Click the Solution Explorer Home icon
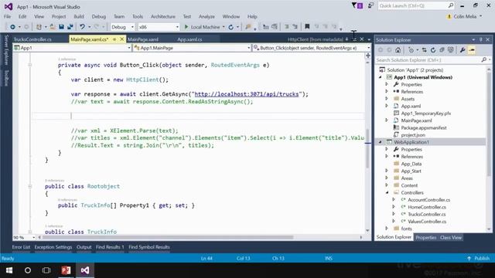Screen dimensions: 495x278 [398, 49]
